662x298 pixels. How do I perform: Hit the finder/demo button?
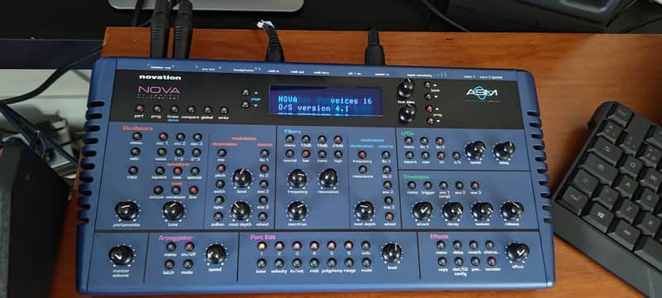pos(174,109)
